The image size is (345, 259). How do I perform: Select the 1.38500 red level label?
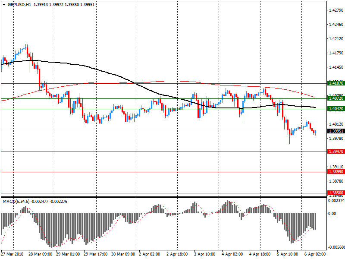(336, 193)
